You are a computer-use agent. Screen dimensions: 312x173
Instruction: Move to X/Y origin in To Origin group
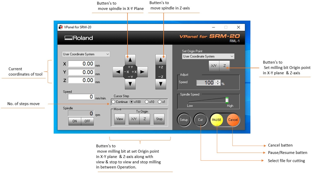[134, 119]
